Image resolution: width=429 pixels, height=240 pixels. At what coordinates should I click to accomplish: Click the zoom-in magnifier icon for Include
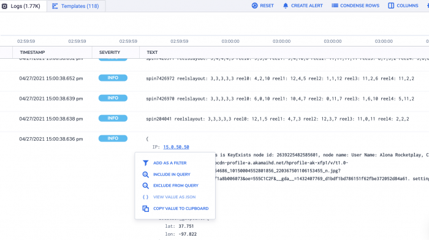[146, 174]
